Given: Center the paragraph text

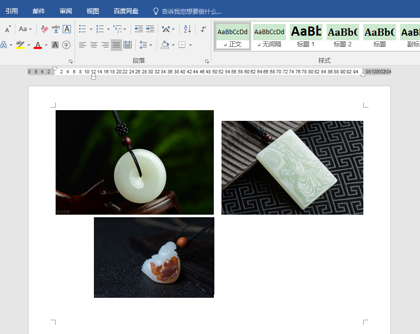Looking at the screenshot, I should (x=94, y=45).
